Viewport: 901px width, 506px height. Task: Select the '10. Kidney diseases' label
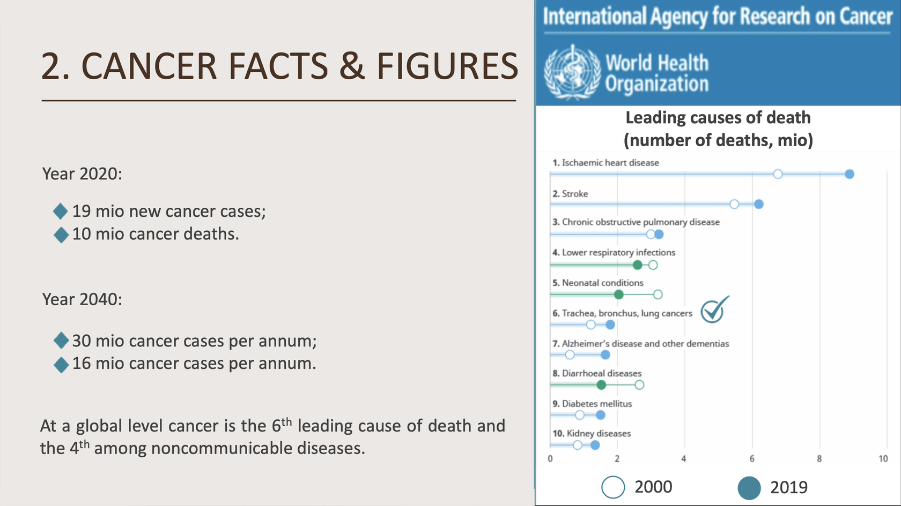(592, 434)
